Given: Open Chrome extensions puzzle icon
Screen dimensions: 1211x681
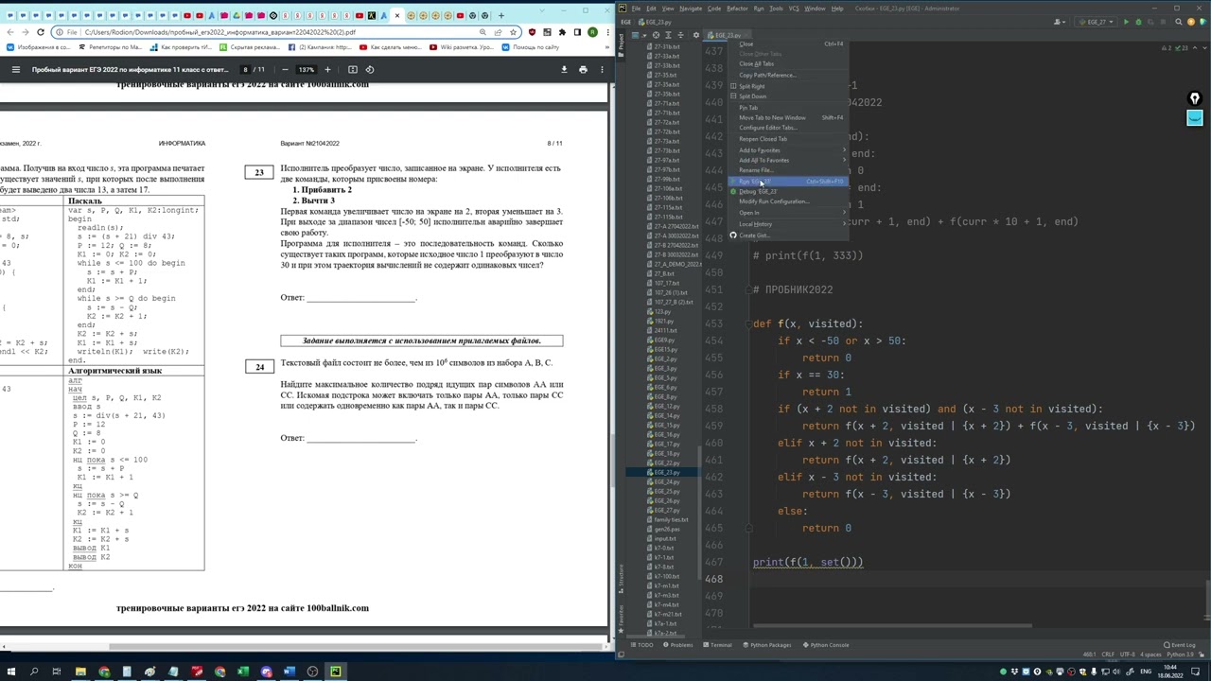Looking at the screenshot, I should click(x=562, y=32).
